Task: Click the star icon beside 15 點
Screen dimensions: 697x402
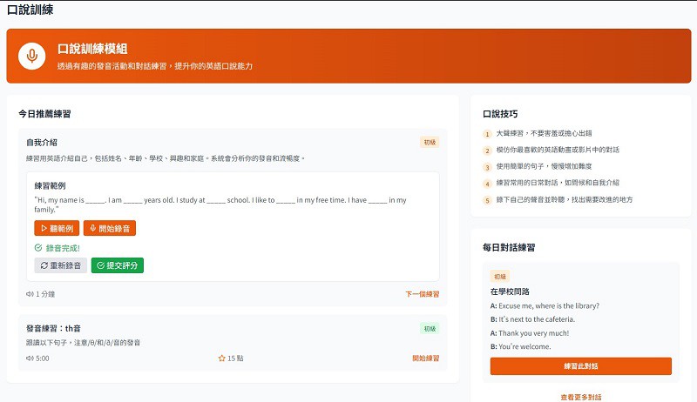Action: tap(221, 358)
